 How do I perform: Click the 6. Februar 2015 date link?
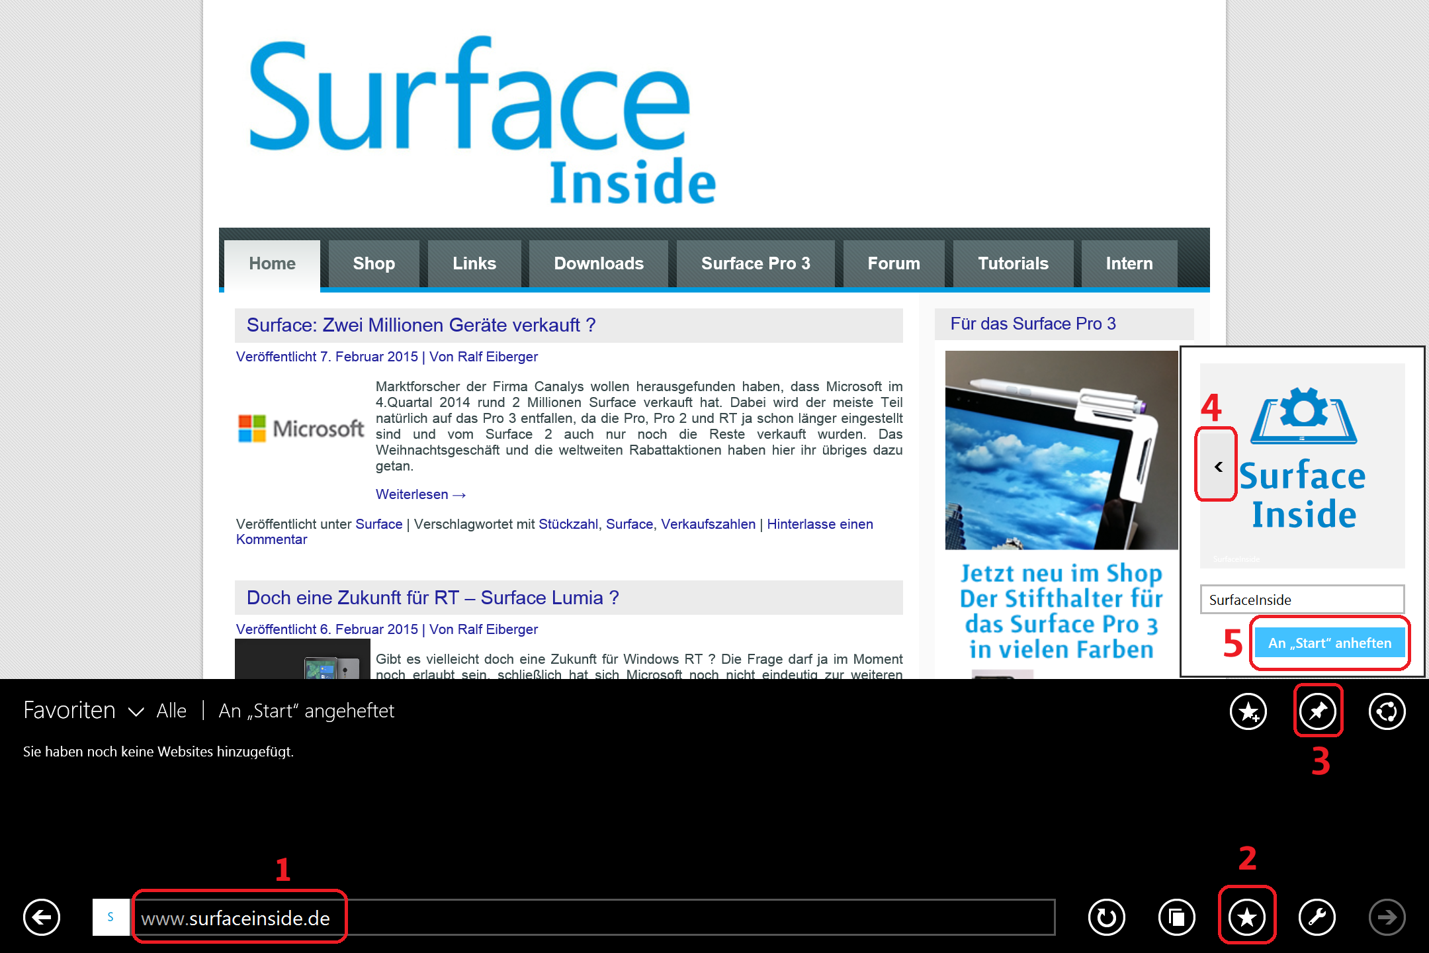click(369, 629)
